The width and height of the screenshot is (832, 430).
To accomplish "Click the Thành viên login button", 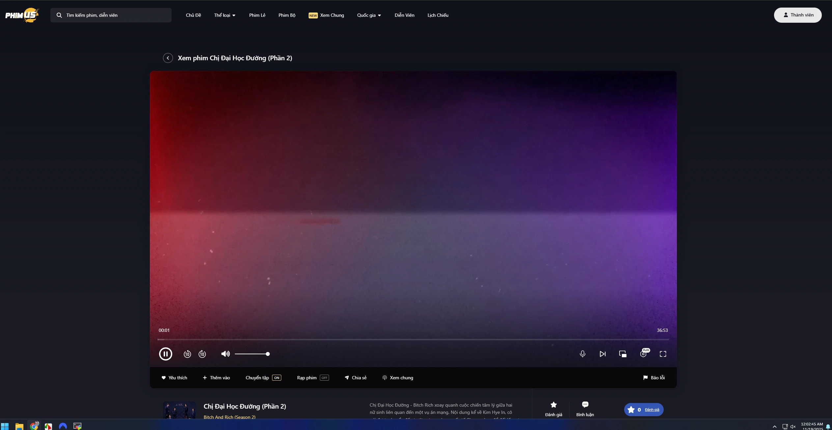I will pos(797,15).
